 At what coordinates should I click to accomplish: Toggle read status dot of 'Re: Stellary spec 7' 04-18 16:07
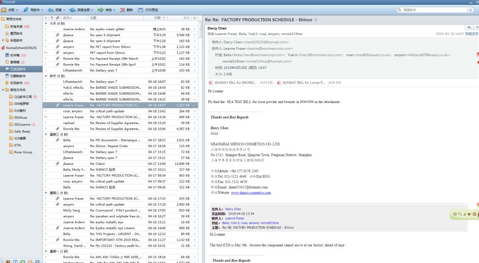point(46,82)
